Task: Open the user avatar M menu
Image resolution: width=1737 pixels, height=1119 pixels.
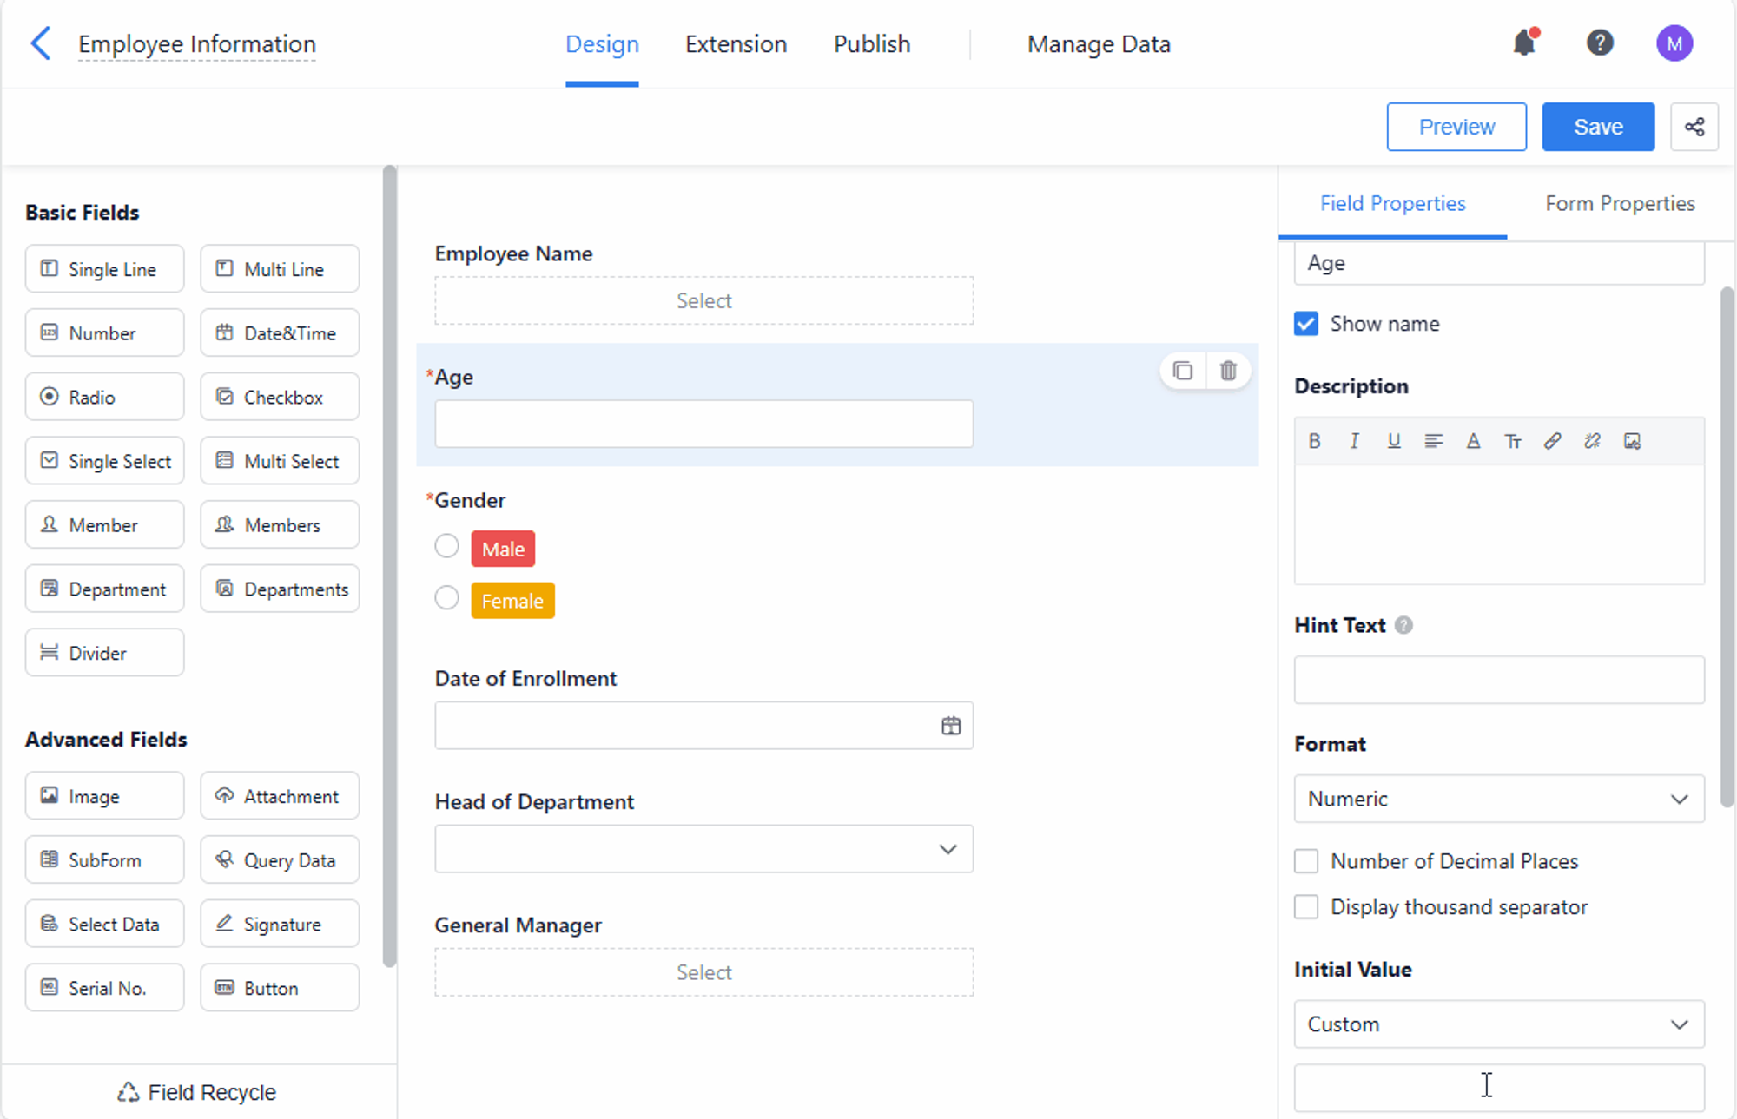Action: coord(1674,43)
